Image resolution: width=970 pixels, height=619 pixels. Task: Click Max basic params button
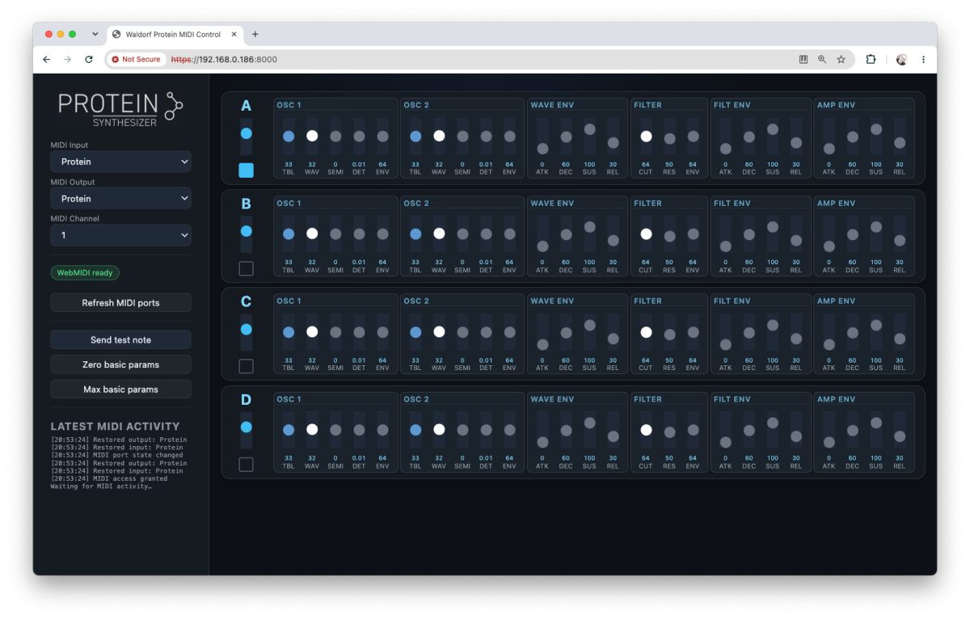tap(120, 390)
